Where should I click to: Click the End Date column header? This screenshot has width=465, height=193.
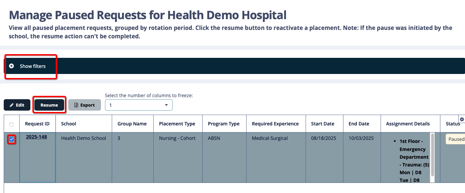[x=359, y=124]
